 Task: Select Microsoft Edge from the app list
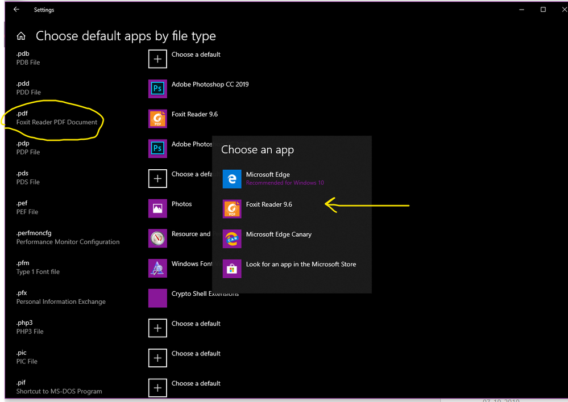coord(292,179)
